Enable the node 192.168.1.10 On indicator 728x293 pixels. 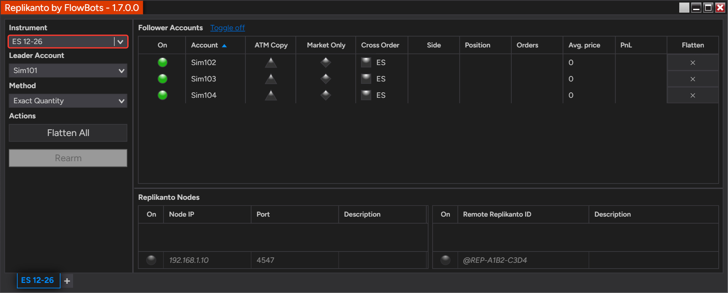tap(151, 260)
